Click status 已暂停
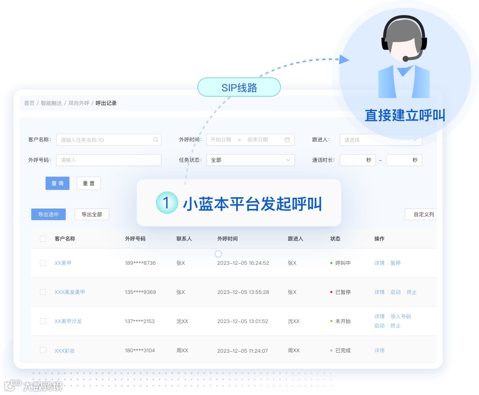This screenshot has height=395, width=479. [343, 292]
